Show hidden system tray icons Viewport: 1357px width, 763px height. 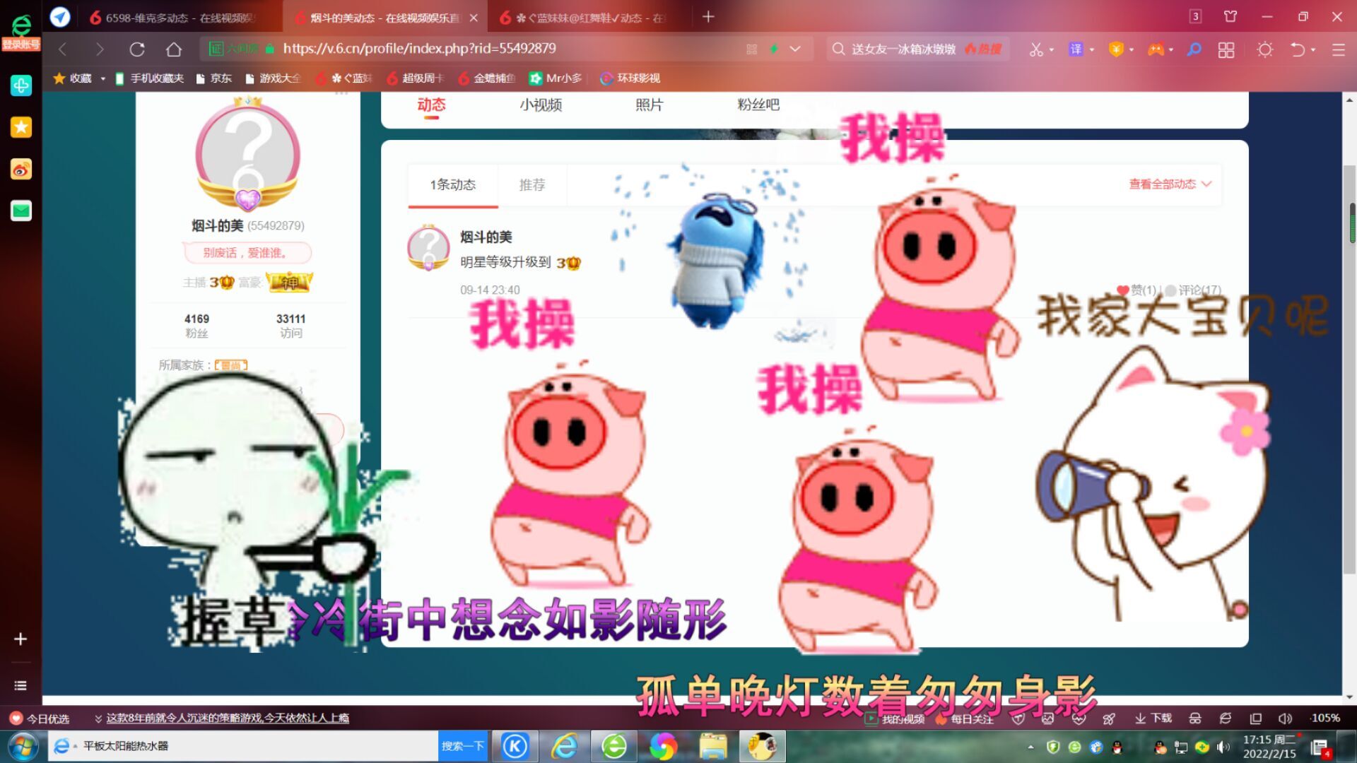coord(1030,747)
